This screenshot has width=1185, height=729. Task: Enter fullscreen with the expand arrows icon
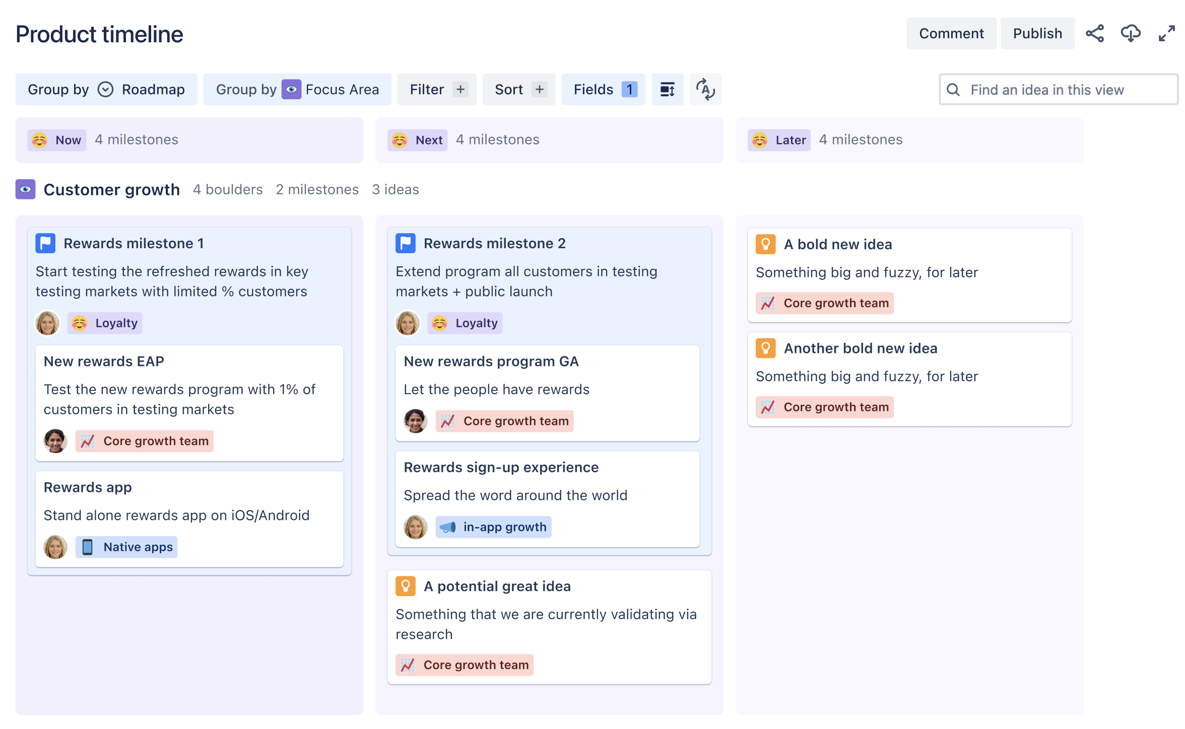[1166, 34]
